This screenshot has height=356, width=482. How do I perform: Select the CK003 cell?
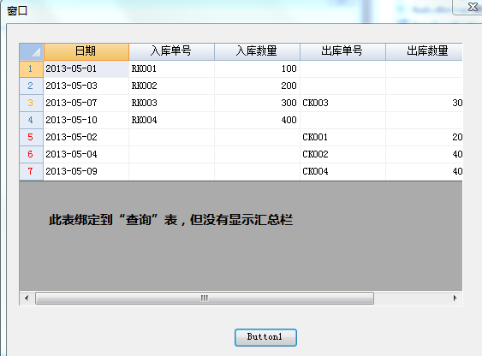[x=342, y=104]
